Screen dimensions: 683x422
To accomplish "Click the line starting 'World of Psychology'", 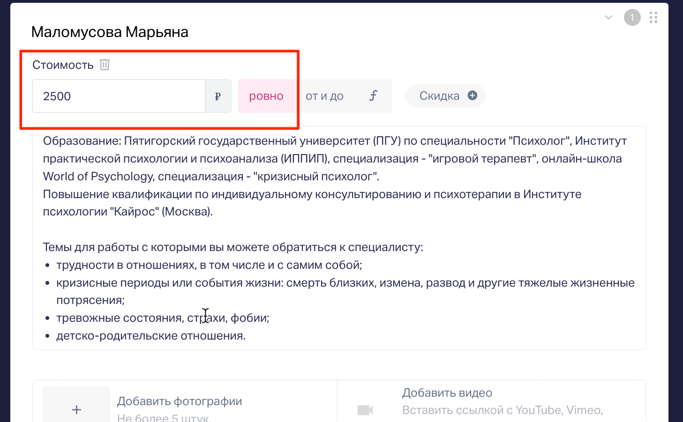I will [211, 177].
